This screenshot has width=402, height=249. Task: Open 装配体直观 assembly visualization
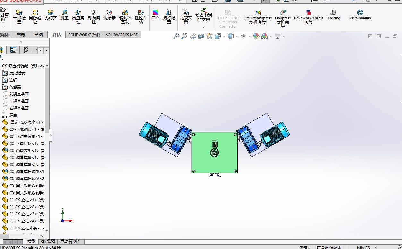coord(125,17)
